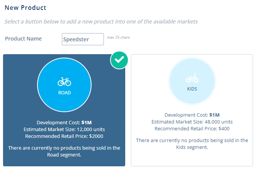The image size is (258, 172).
Task: Click Road's Recommended Retail Price $2000
Action: 64,136
